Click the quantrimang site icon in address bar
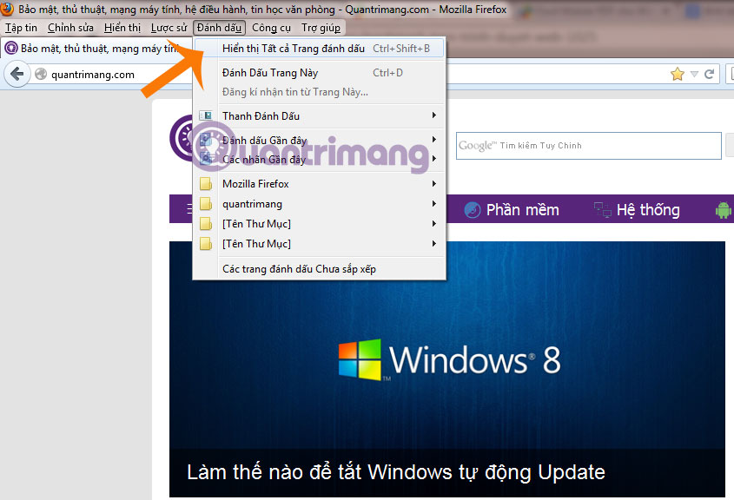The width and height of the screenshot is (734, 500). coord(41,74)
